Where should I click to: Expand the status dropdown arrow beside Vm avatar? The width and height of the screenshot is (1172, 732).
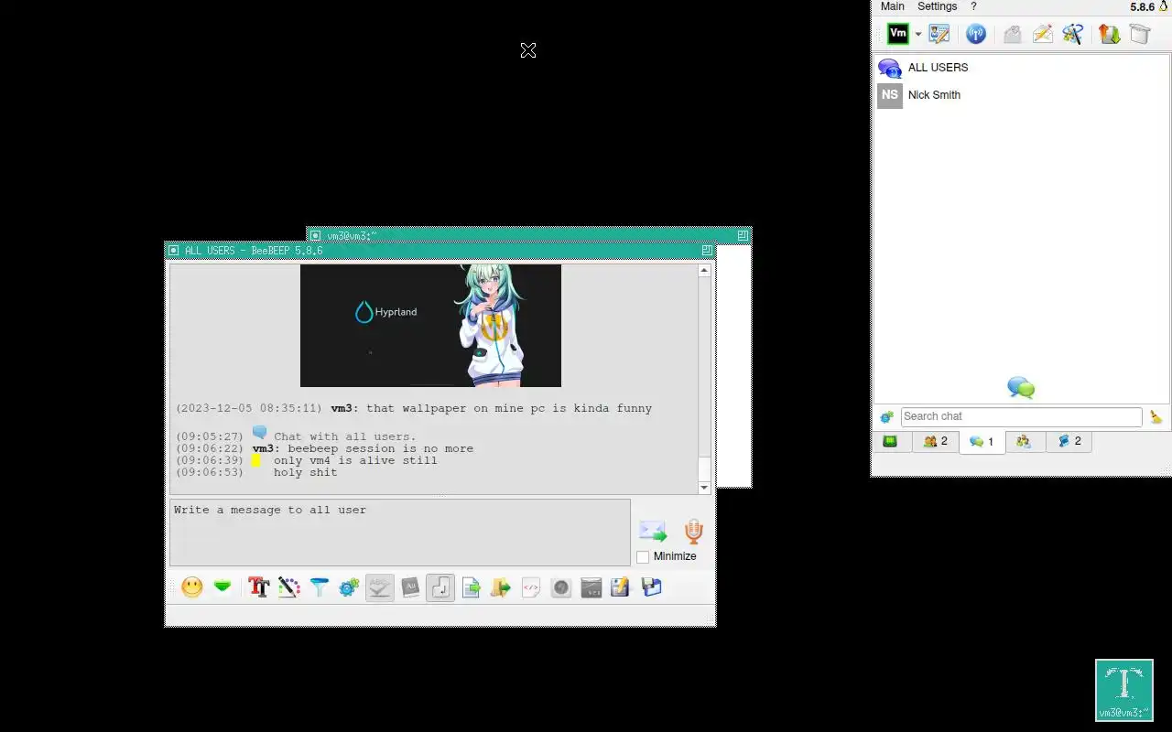click(x=918, y=35)
